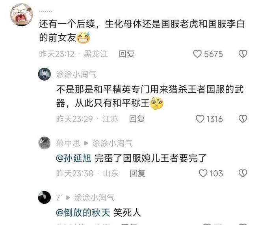Open username 幕中思 profile

pyautogui.click(x=68, y=143)
